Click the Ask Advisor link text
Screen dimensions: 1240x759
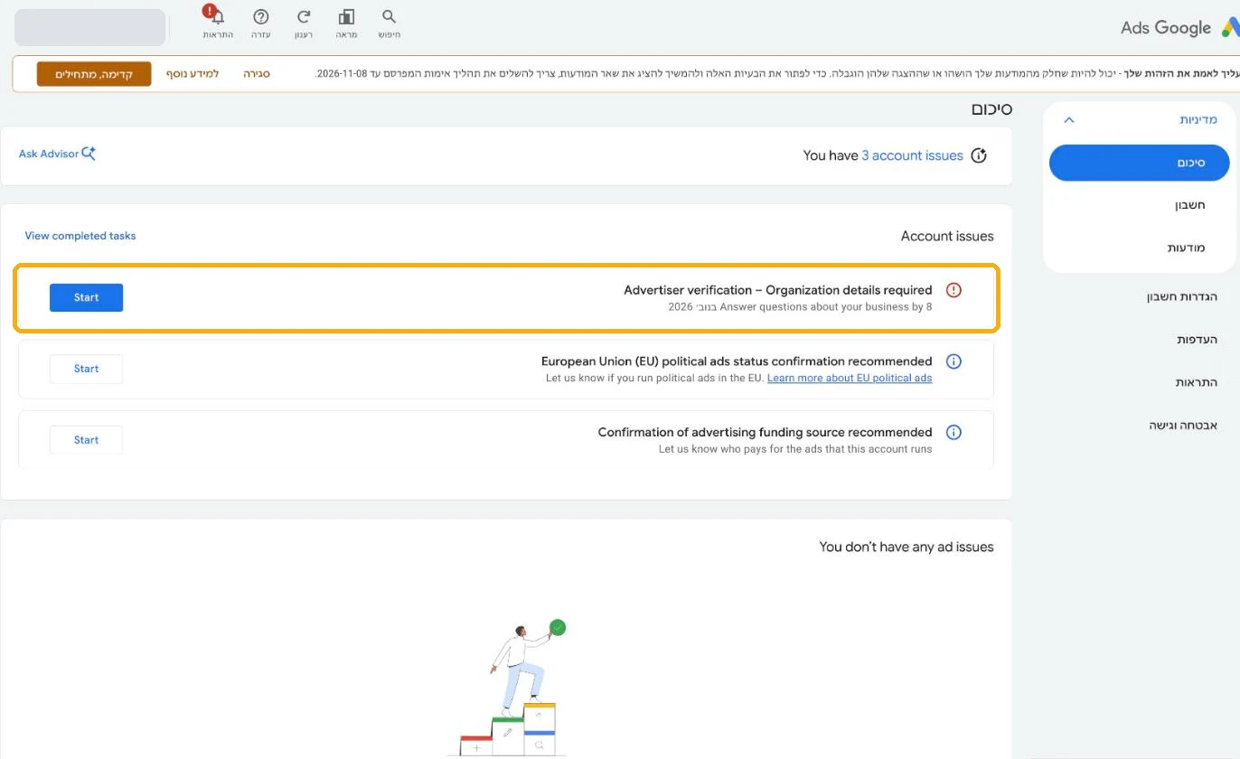[x=49, y=154]
